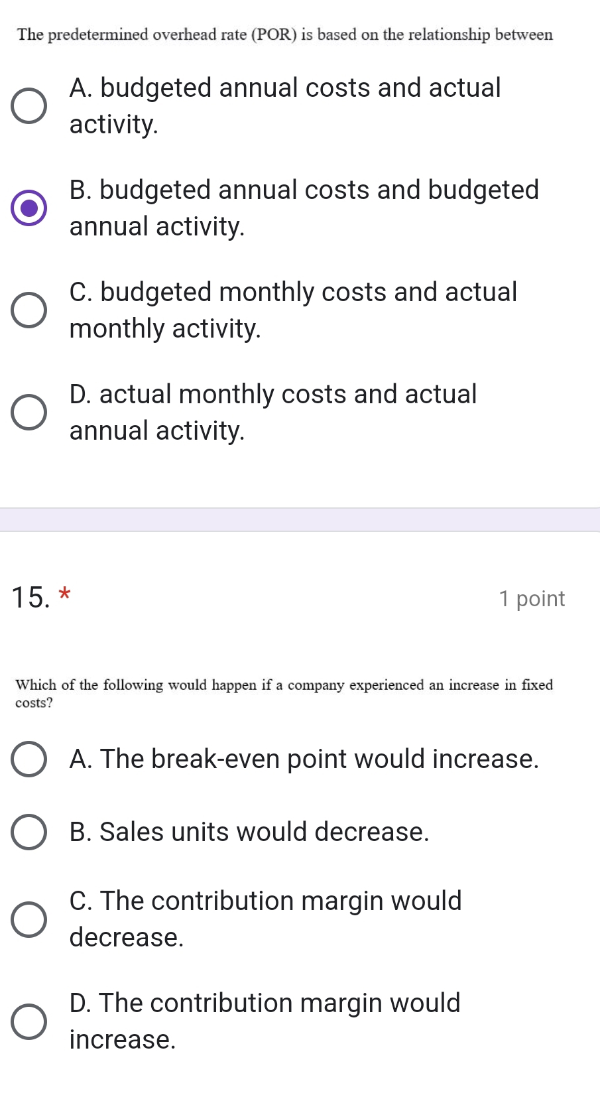Choose radio button for 'Sales units would decrease'

[29, 832]
